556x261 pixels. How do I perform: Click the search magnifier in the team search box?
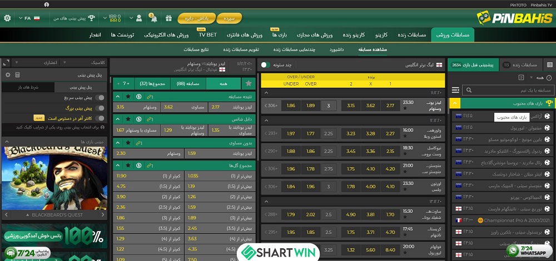469,91
